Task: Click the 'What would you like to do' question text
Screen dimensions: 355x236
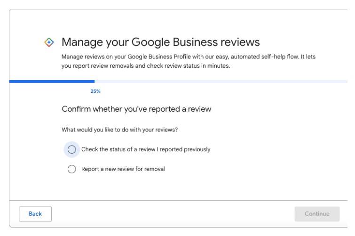Action: [119, 130]
